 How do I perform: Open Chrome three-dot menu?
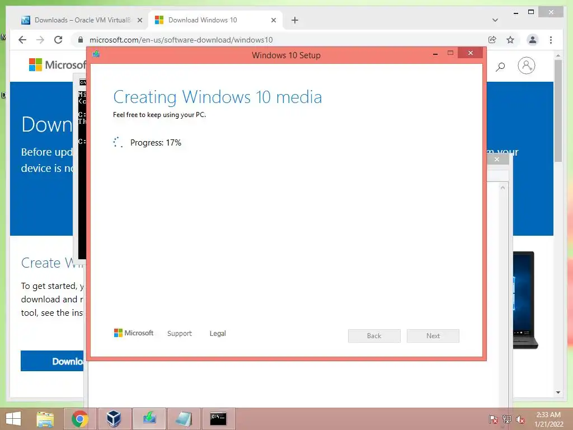(x=551, y=40)
